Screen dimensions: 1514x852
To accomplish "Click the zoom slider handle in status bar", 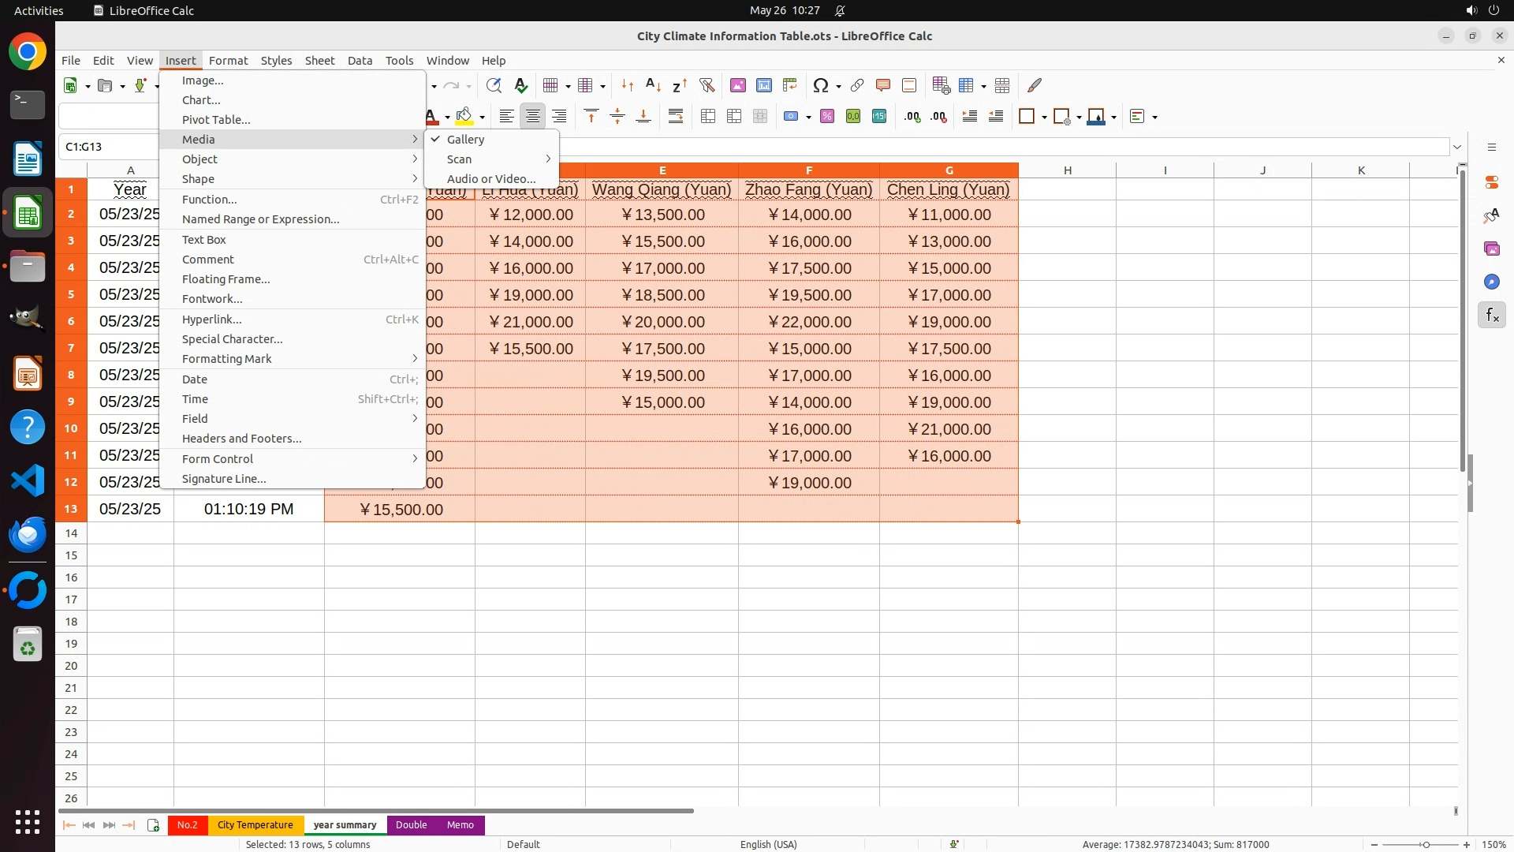I will pyautogui.click(x=1426, y=845).
